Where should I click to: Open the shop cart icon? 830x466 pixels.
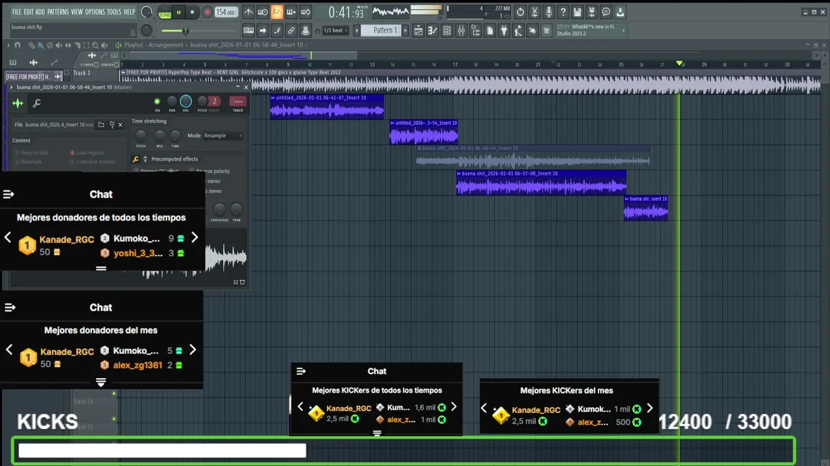pos(547,30)
